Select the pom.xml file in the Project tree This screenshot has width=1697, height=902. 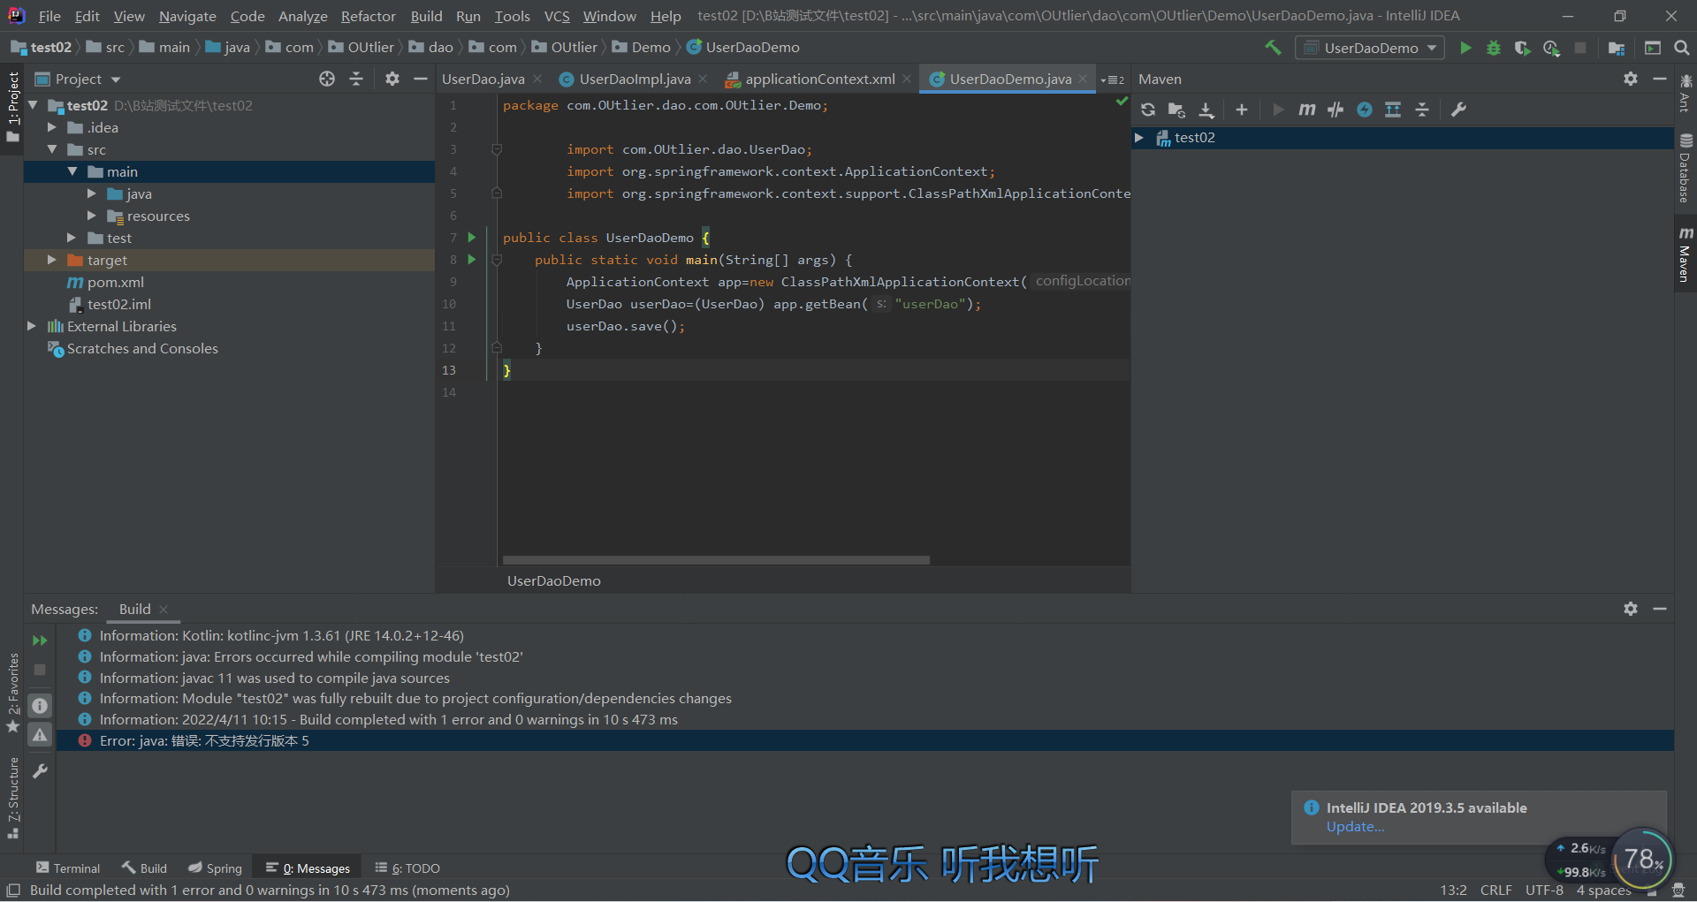coord(115,282)
